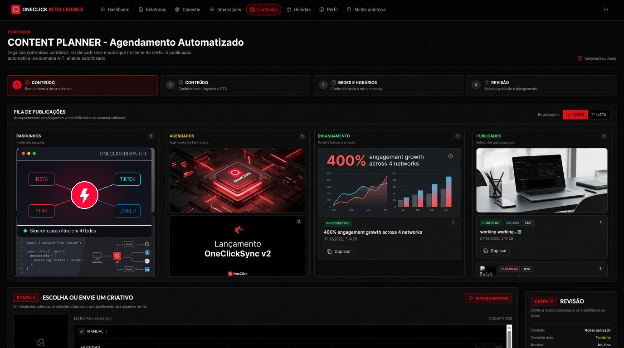Open the red chip thumbnail under Agendados

(x=238, y=180)
